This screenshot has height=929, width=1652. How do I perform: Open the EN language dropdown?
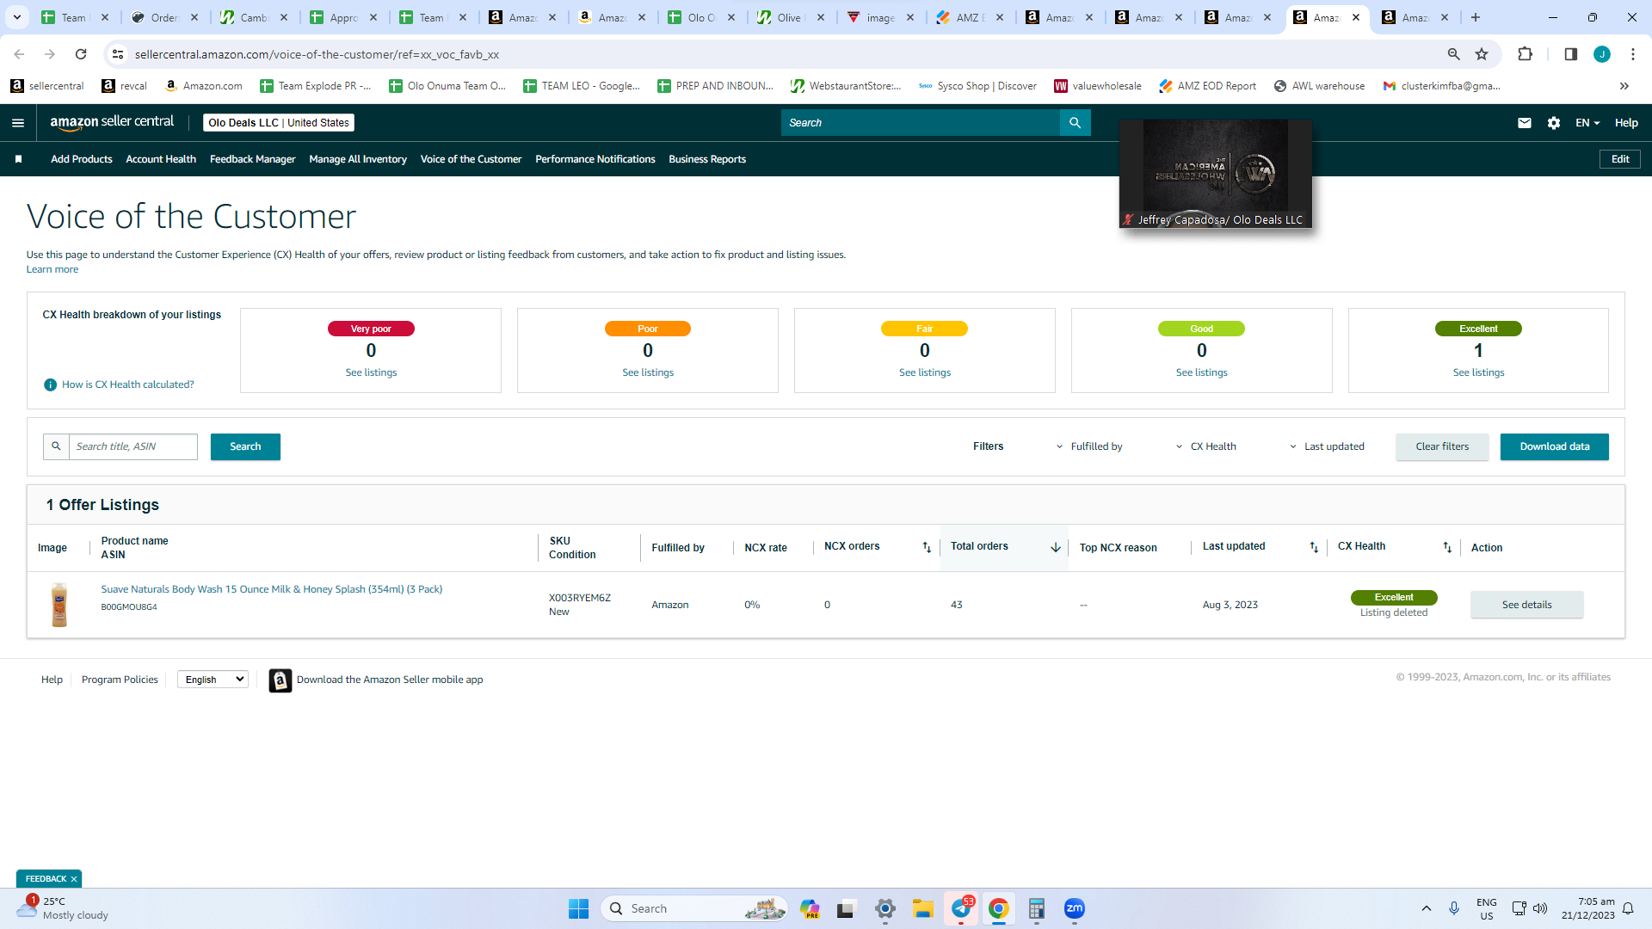tap(1587, 123)
